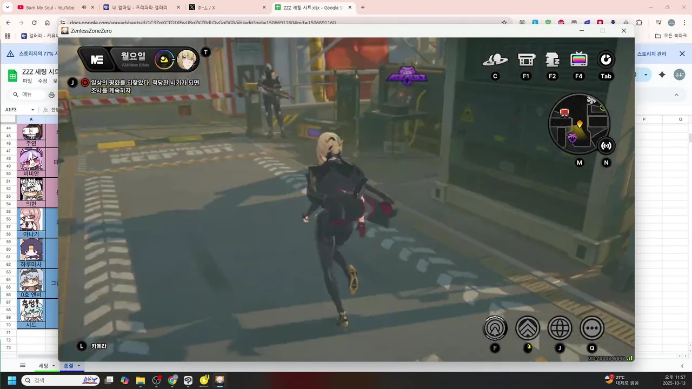Open the 세팅 sheet tab dropdown arrow
The height and width of the screenshot is (389, 692).
[53, 366]
